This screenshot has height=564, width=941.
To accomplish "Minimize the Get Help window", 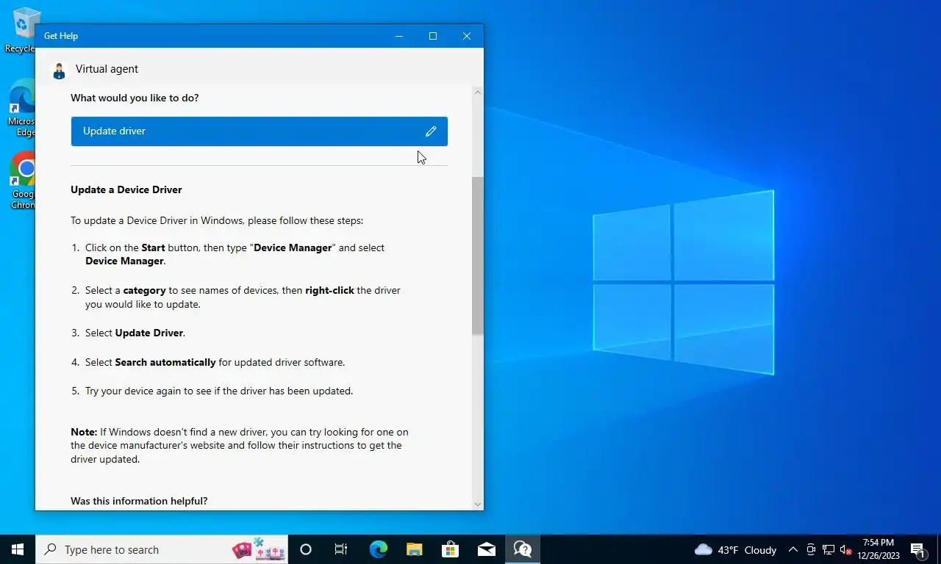I will click(x=399, y=36).
